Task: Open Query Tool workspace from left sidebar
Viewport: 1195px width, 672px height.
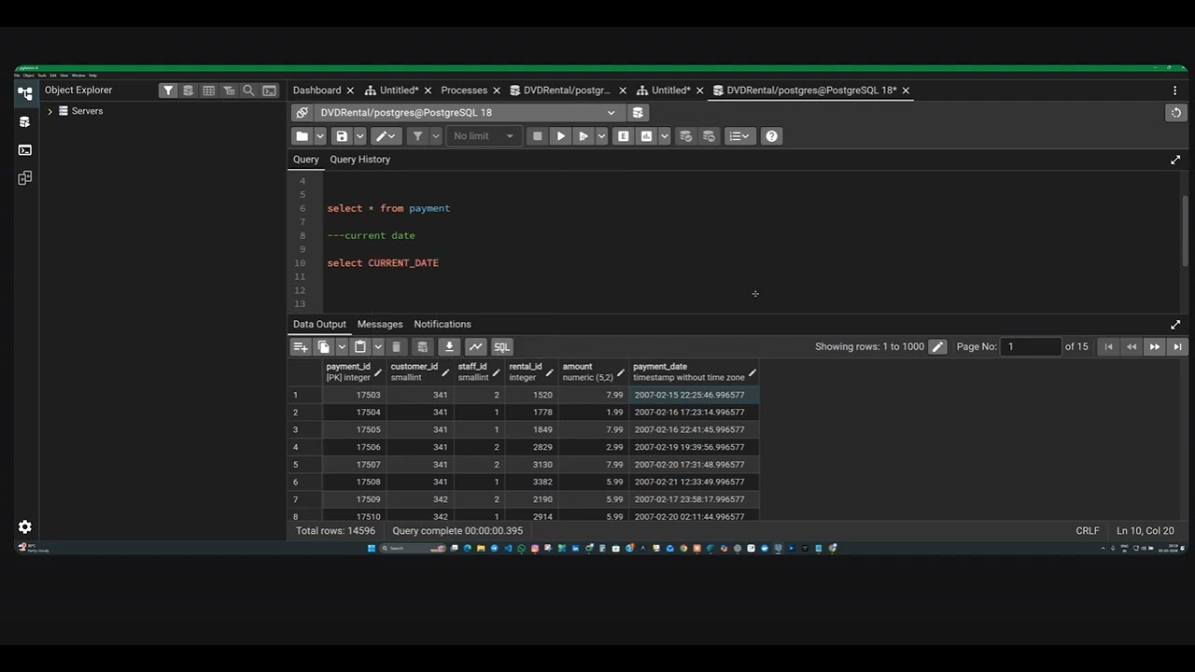Action: click(x=25, y=121)
